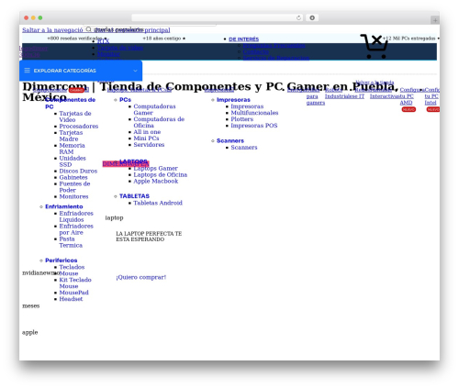
Task: Open the shopping cart icon
Action: click(375, 46)
